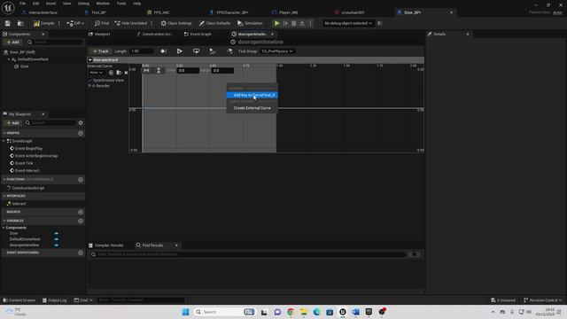The width and height of the screenshot is (567, 319).
Task: Click browse folder icon for External Curve
Action: tap(119, 73)
